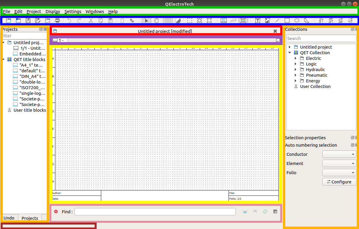
Task: Toggle the conductor creation mode button
Action: point(243,20)
